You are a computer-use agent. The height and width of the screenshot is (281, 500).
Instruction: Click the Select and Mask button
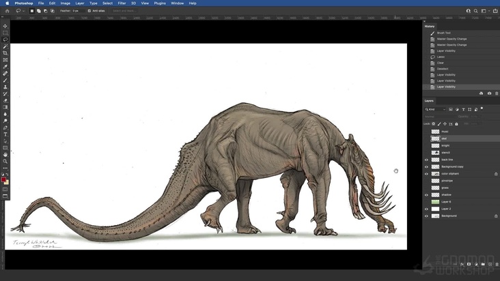(124, 11)
